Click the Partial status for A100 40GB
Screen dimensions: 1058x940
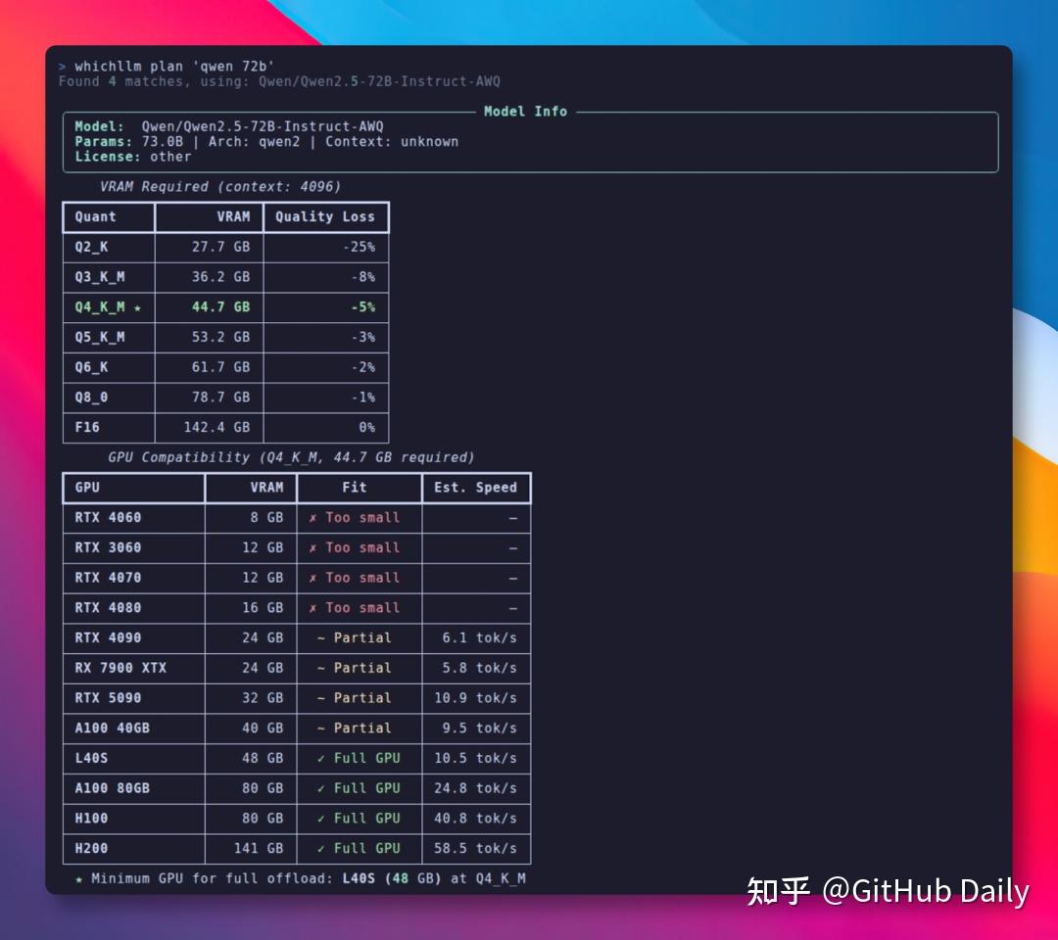355,728
